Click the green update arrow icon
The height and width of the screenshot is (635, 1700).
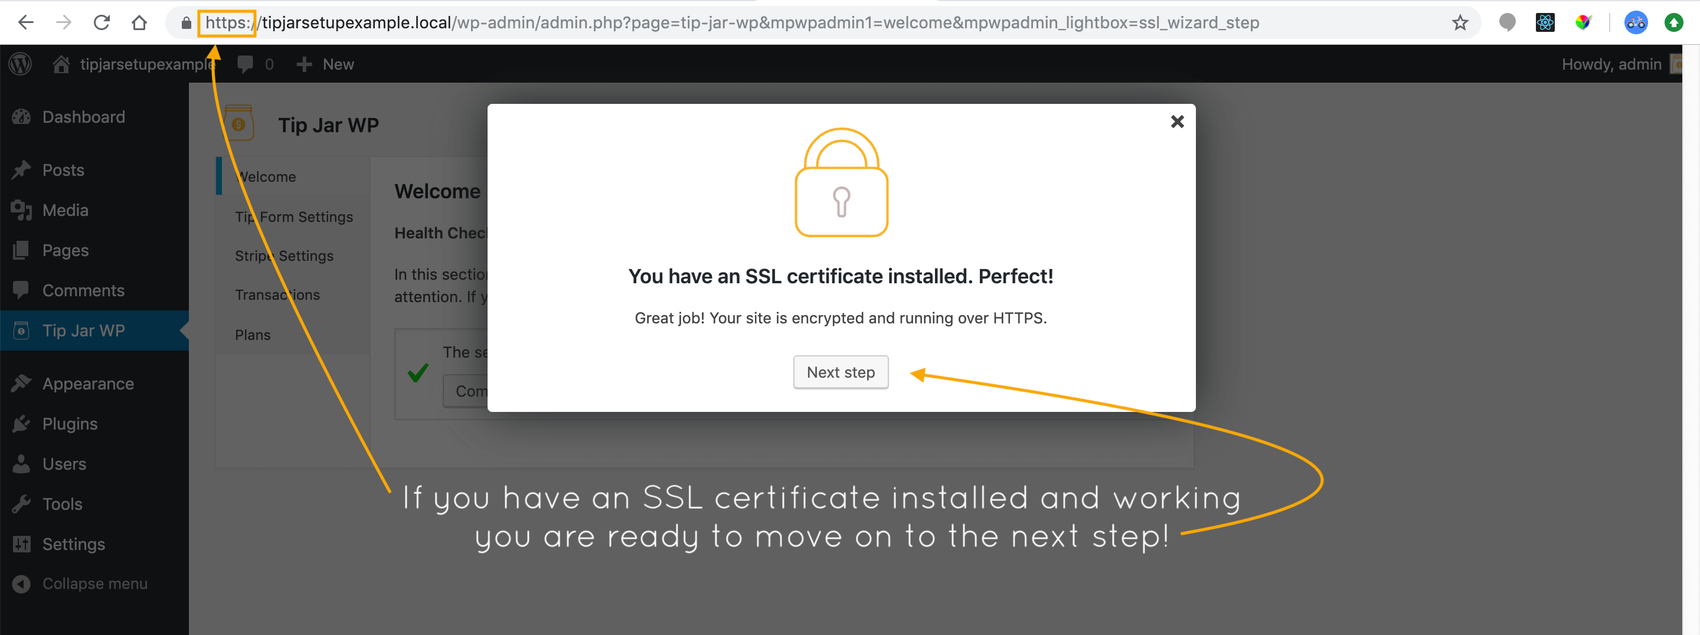pos(1673,22)
